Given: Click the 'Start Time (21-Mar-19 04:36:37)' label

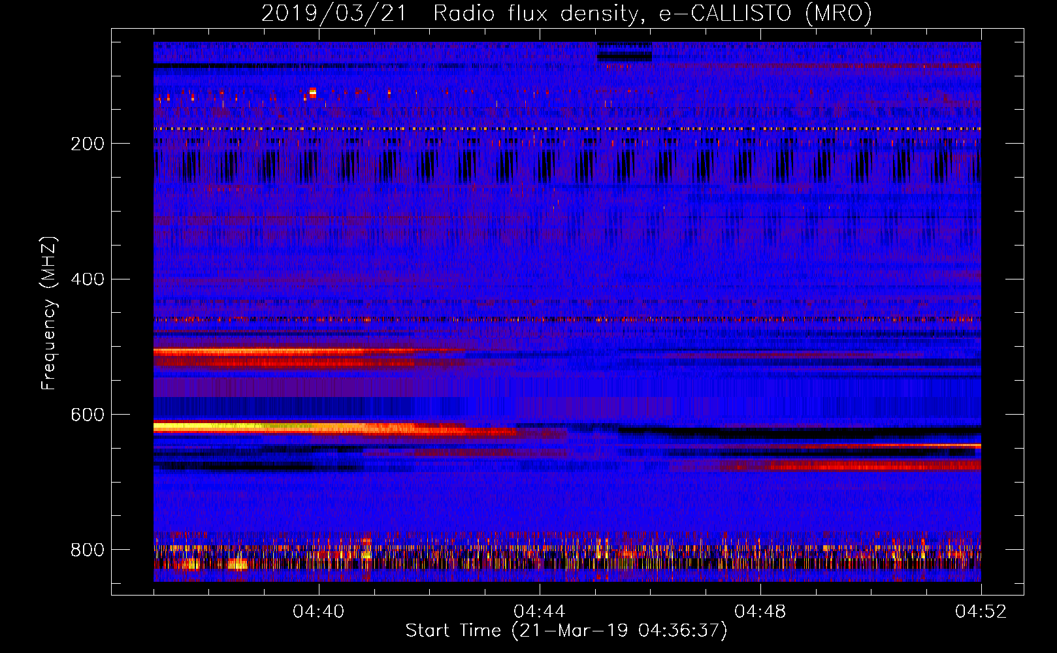Looking at the screenshot, I should (x=566, y=631).
